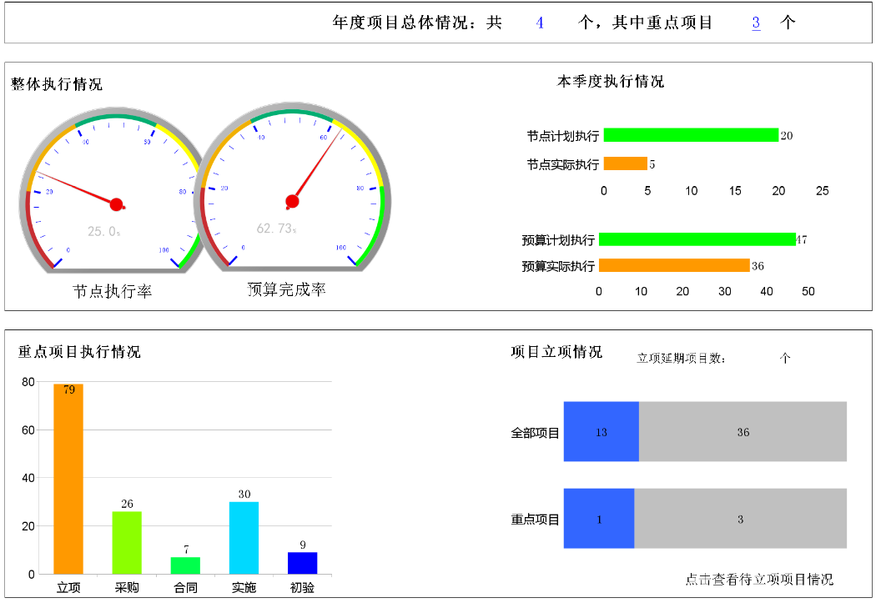886x603 pixels.
Task: Click the green 预算计划执行 bar
Action: [x=697, y=240]
